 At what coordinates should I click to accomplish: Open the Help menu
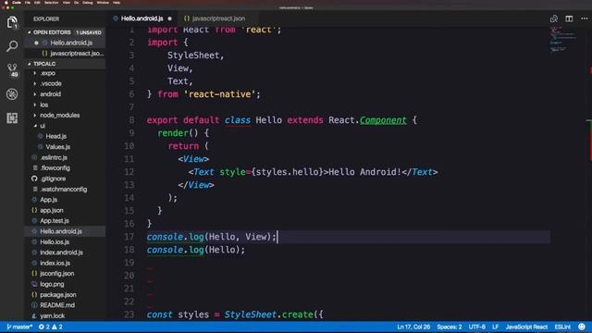117,3
